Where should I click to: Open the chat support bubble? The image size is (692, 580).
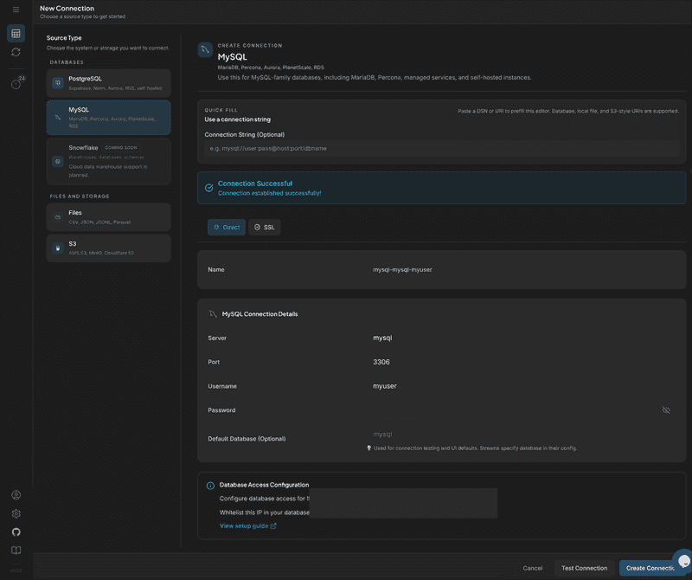(682, 560)
